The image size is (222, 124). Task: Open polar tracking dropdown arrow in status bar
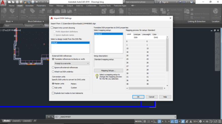click(162, 121)
